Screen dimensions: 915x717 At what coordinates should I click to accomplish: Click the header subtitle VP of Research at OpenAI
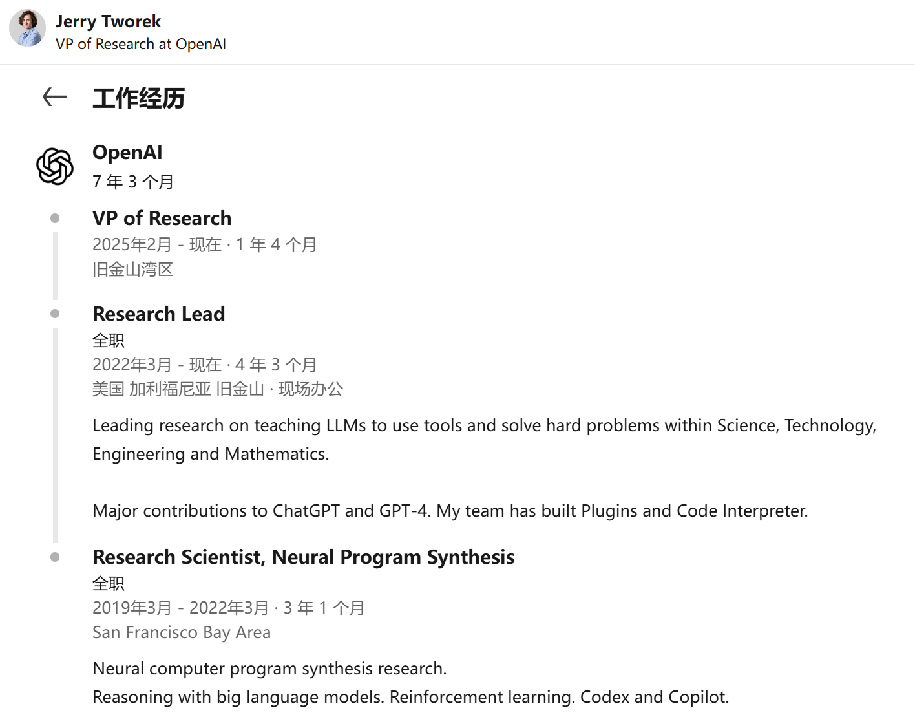(141, 45)
